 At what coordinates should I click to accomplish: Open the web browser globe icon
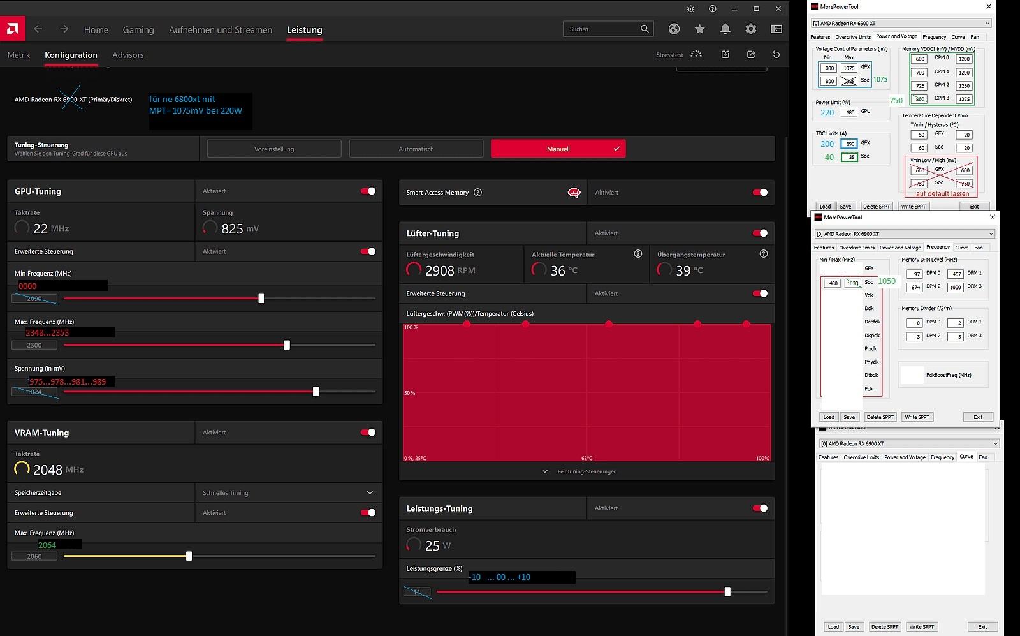[674, 29]
